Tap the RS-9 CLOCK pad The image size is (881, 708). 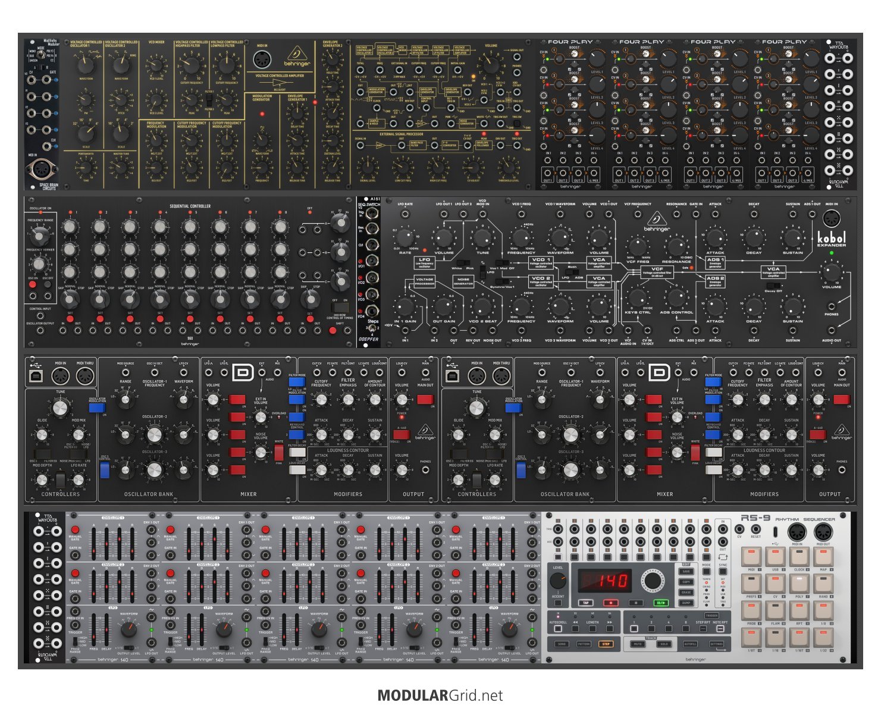pos(799,557)
